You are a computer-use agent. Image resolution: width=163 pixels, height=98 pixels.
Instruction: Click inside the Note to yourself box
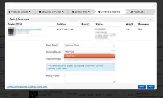(90, 78)
